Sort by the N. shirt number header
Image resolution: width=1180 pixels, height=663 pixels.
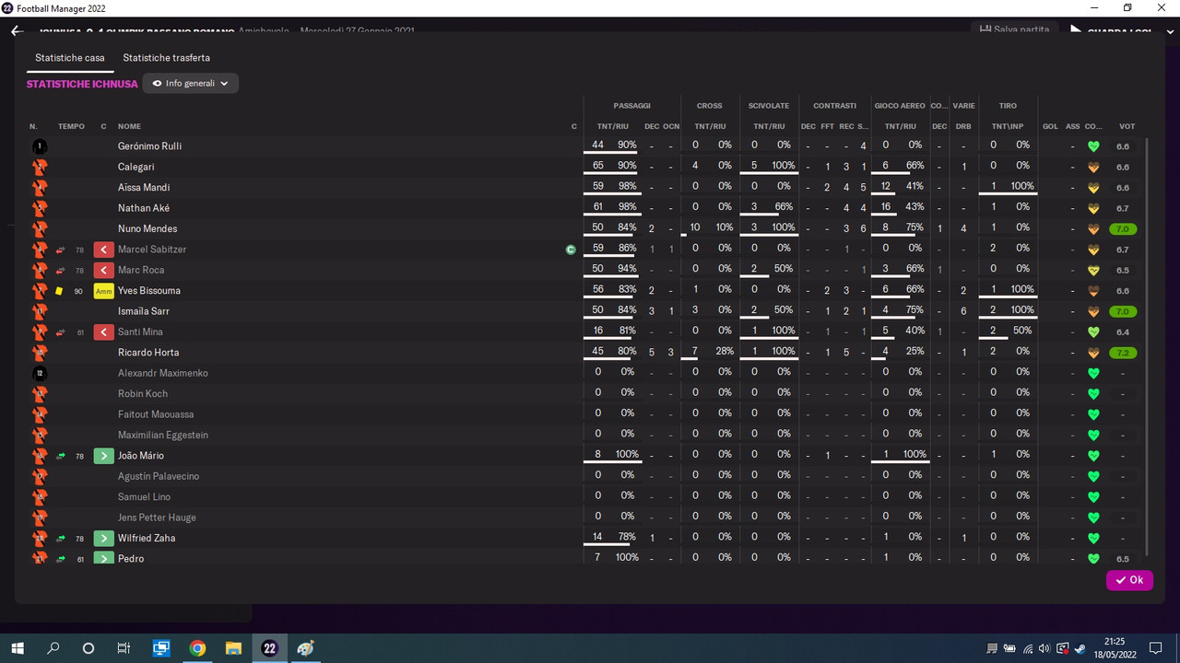click(33, 126)
